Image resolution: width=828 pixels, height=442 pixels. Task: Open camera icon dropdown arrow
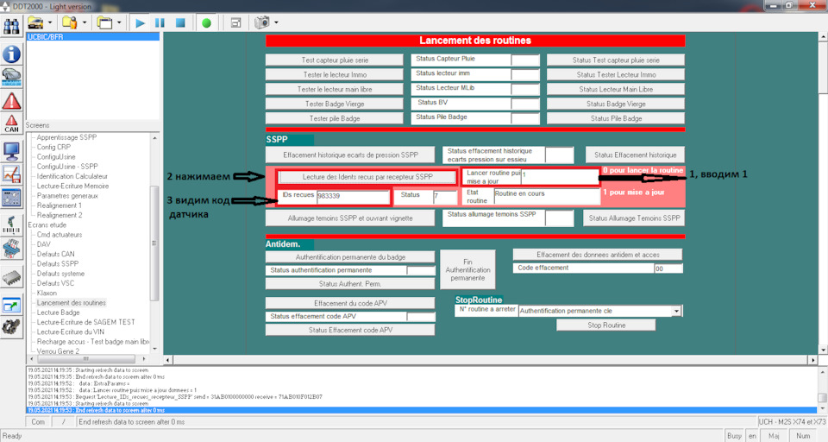coord(276,22)
